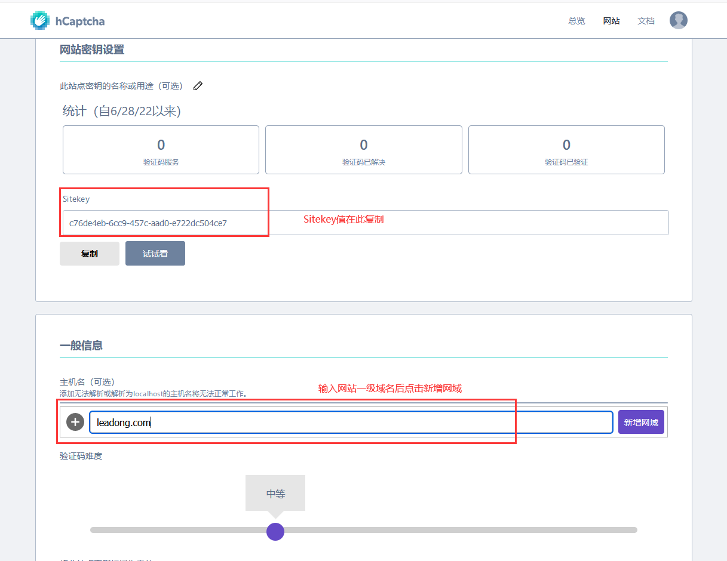Select the 验证码已解决 statistics card
Image resolution: width=727 pixels, height=561 pixels.
pos(363,150)
